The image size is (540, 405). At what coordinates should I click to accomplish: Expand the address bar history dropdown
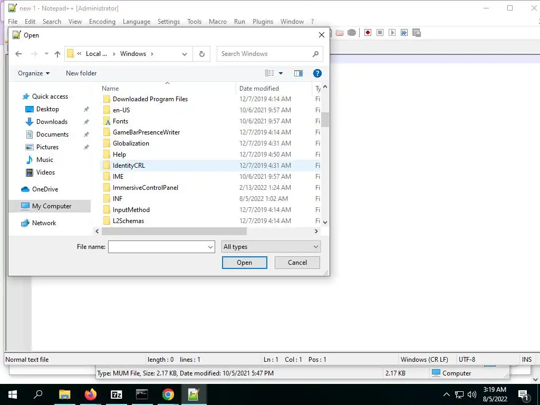tap(185, 54)
